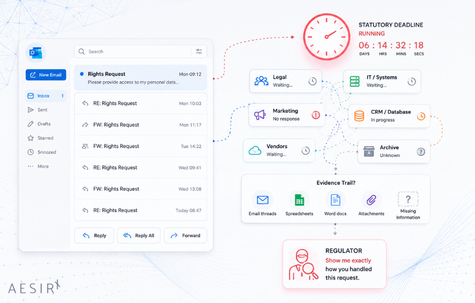Click the Archive box icon

click(x=369, y=151)
